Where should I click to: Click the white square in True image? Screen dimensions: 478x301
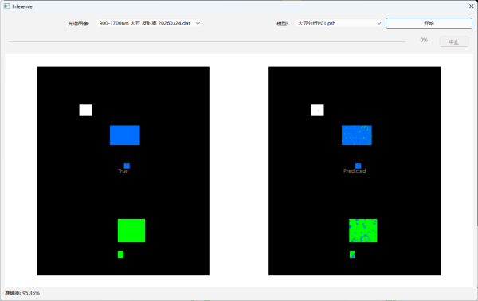click(86, 110)
